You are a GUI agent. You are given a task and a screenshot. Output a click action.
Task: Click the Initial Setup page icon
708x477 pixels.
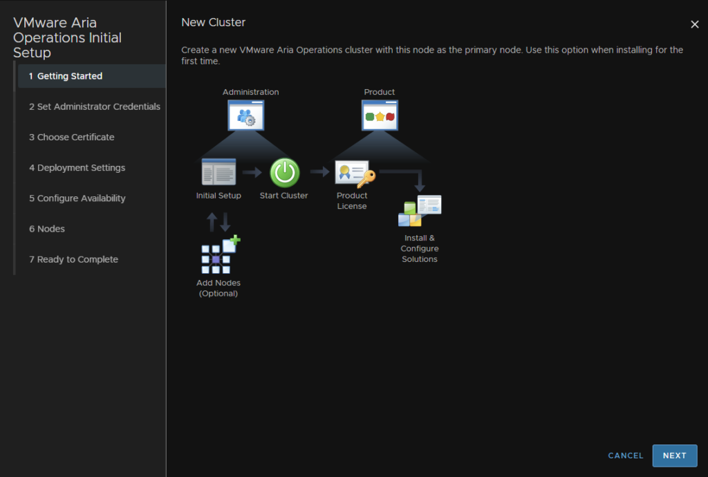(x=218, y=172)
